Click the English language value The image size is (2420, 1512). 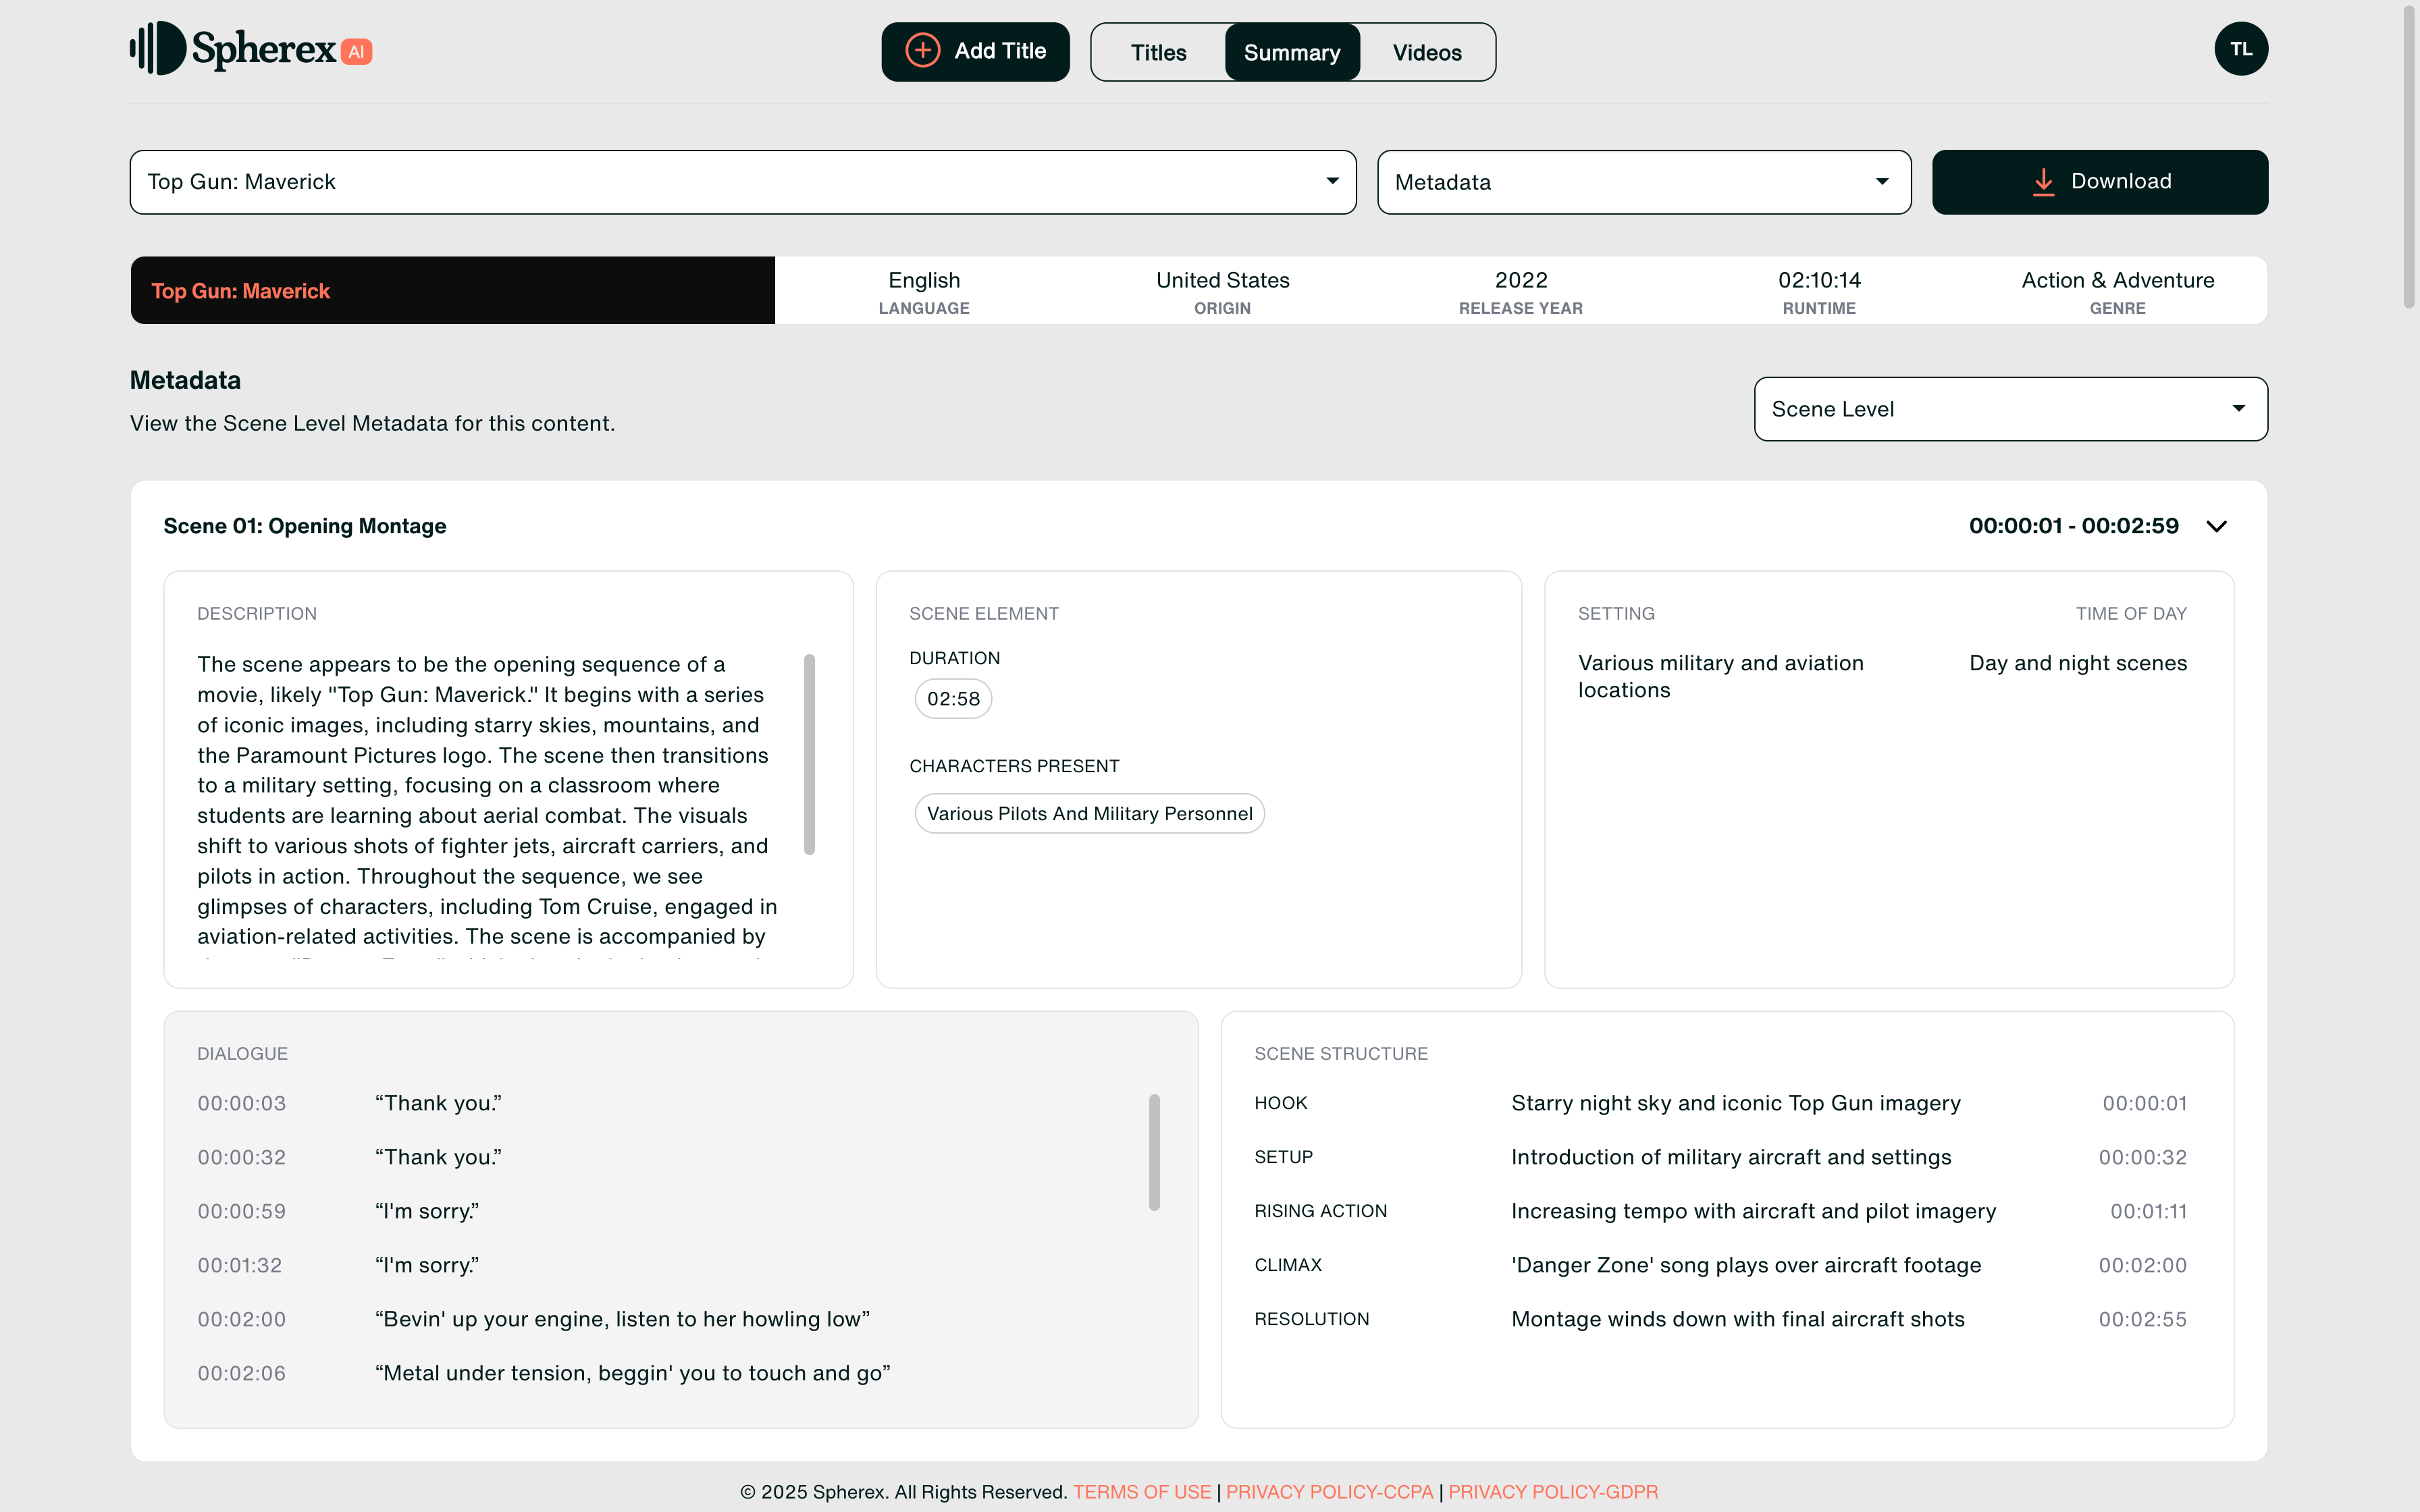tap(924, 280)
